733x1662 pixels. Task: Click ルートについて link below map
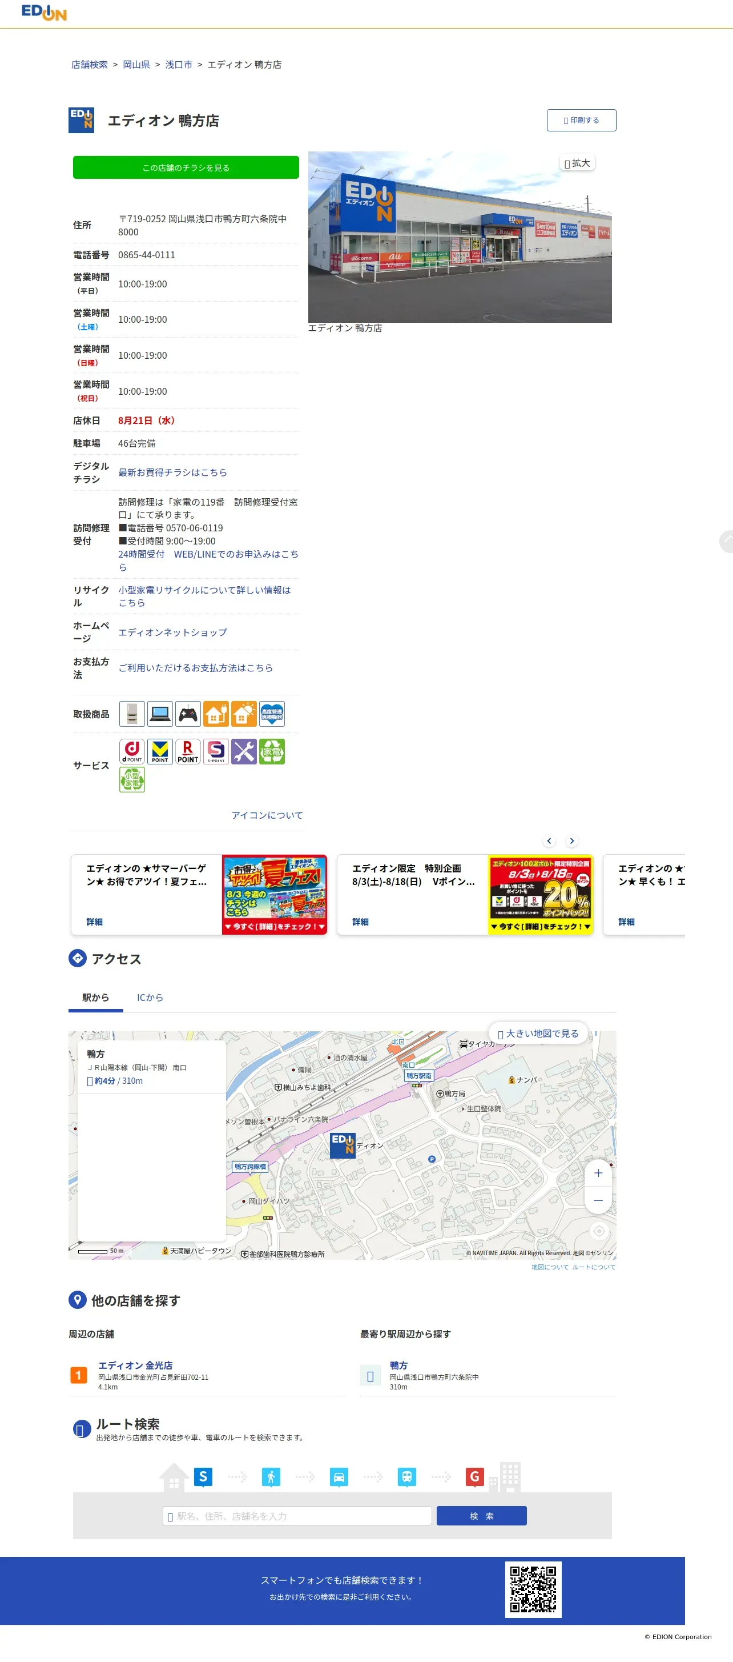click(594, 1267)
